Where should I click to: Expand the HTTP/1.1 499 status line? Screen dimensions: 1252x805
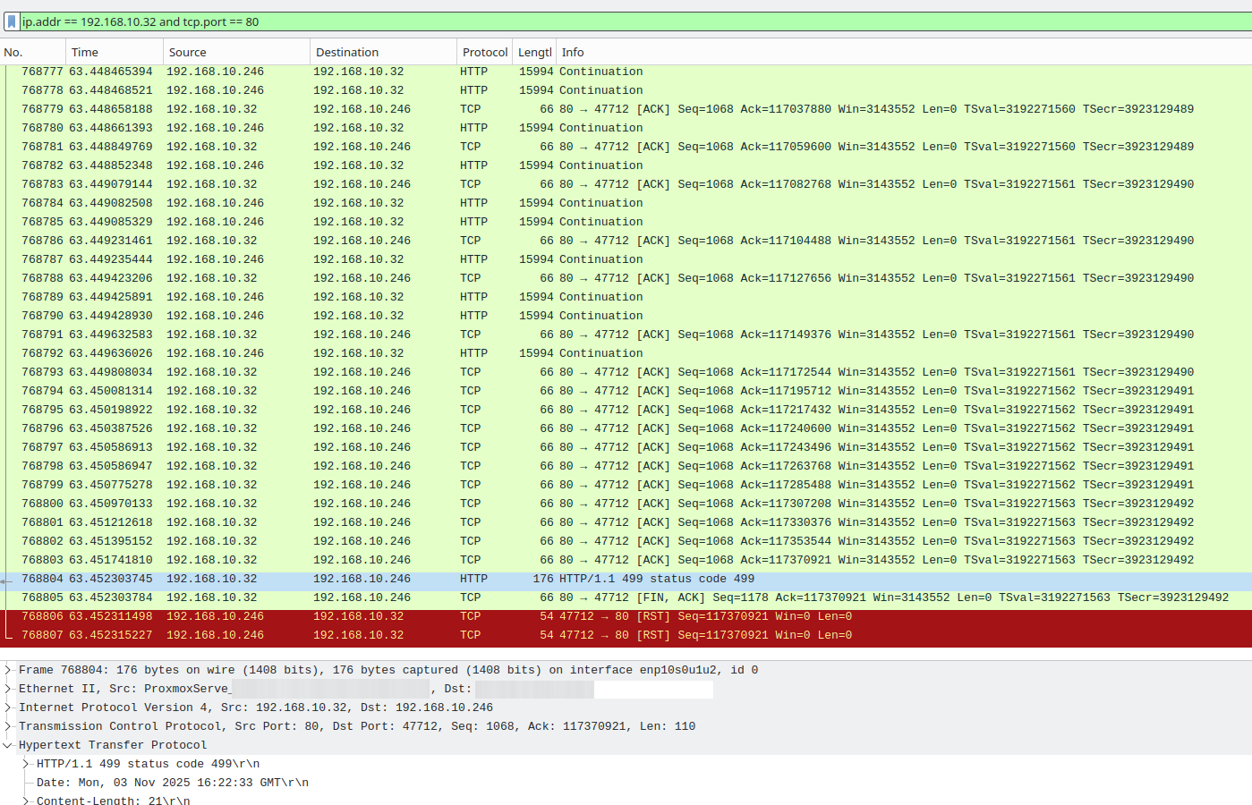27,764
